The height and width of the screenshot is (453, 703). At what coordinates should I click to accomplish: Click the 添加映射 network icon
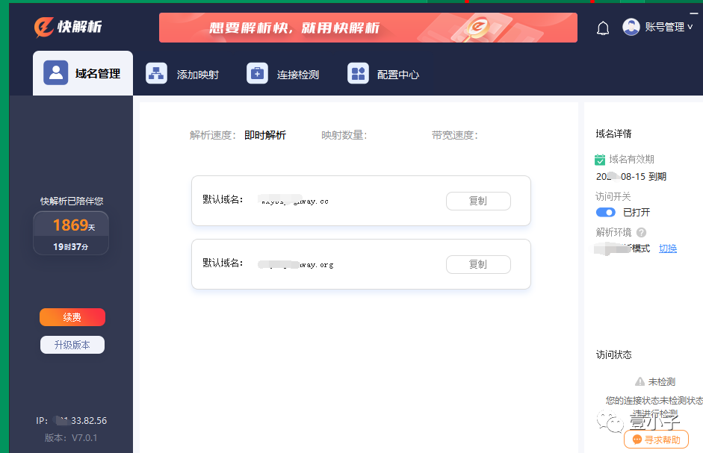click(x=156, y=73)
